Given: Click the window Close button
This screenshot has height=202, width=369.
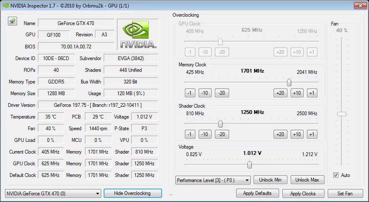Looking at the screenshot, I should 360,5.
